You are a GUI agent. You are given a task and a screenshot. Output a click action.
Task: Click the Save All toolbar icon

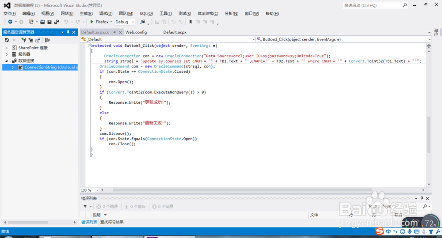click(x=57, y=22)
